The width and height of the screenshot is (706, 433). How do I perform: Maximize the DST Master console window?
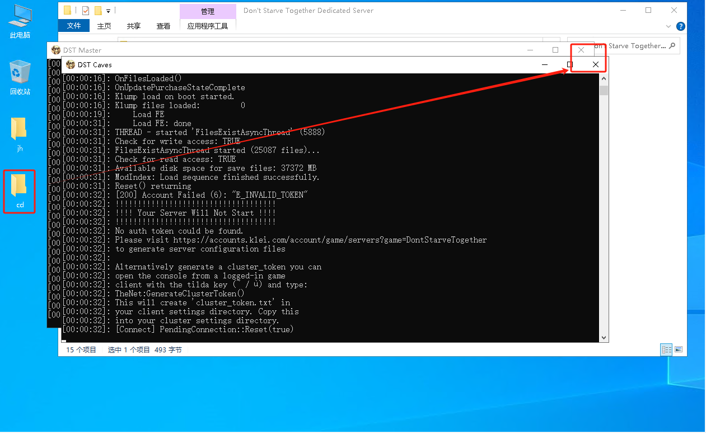555,50
